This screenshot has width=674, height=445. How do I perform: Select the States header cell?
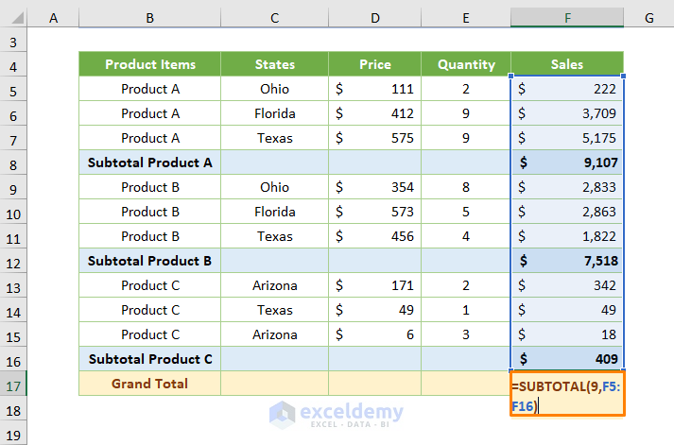[275, 64]
